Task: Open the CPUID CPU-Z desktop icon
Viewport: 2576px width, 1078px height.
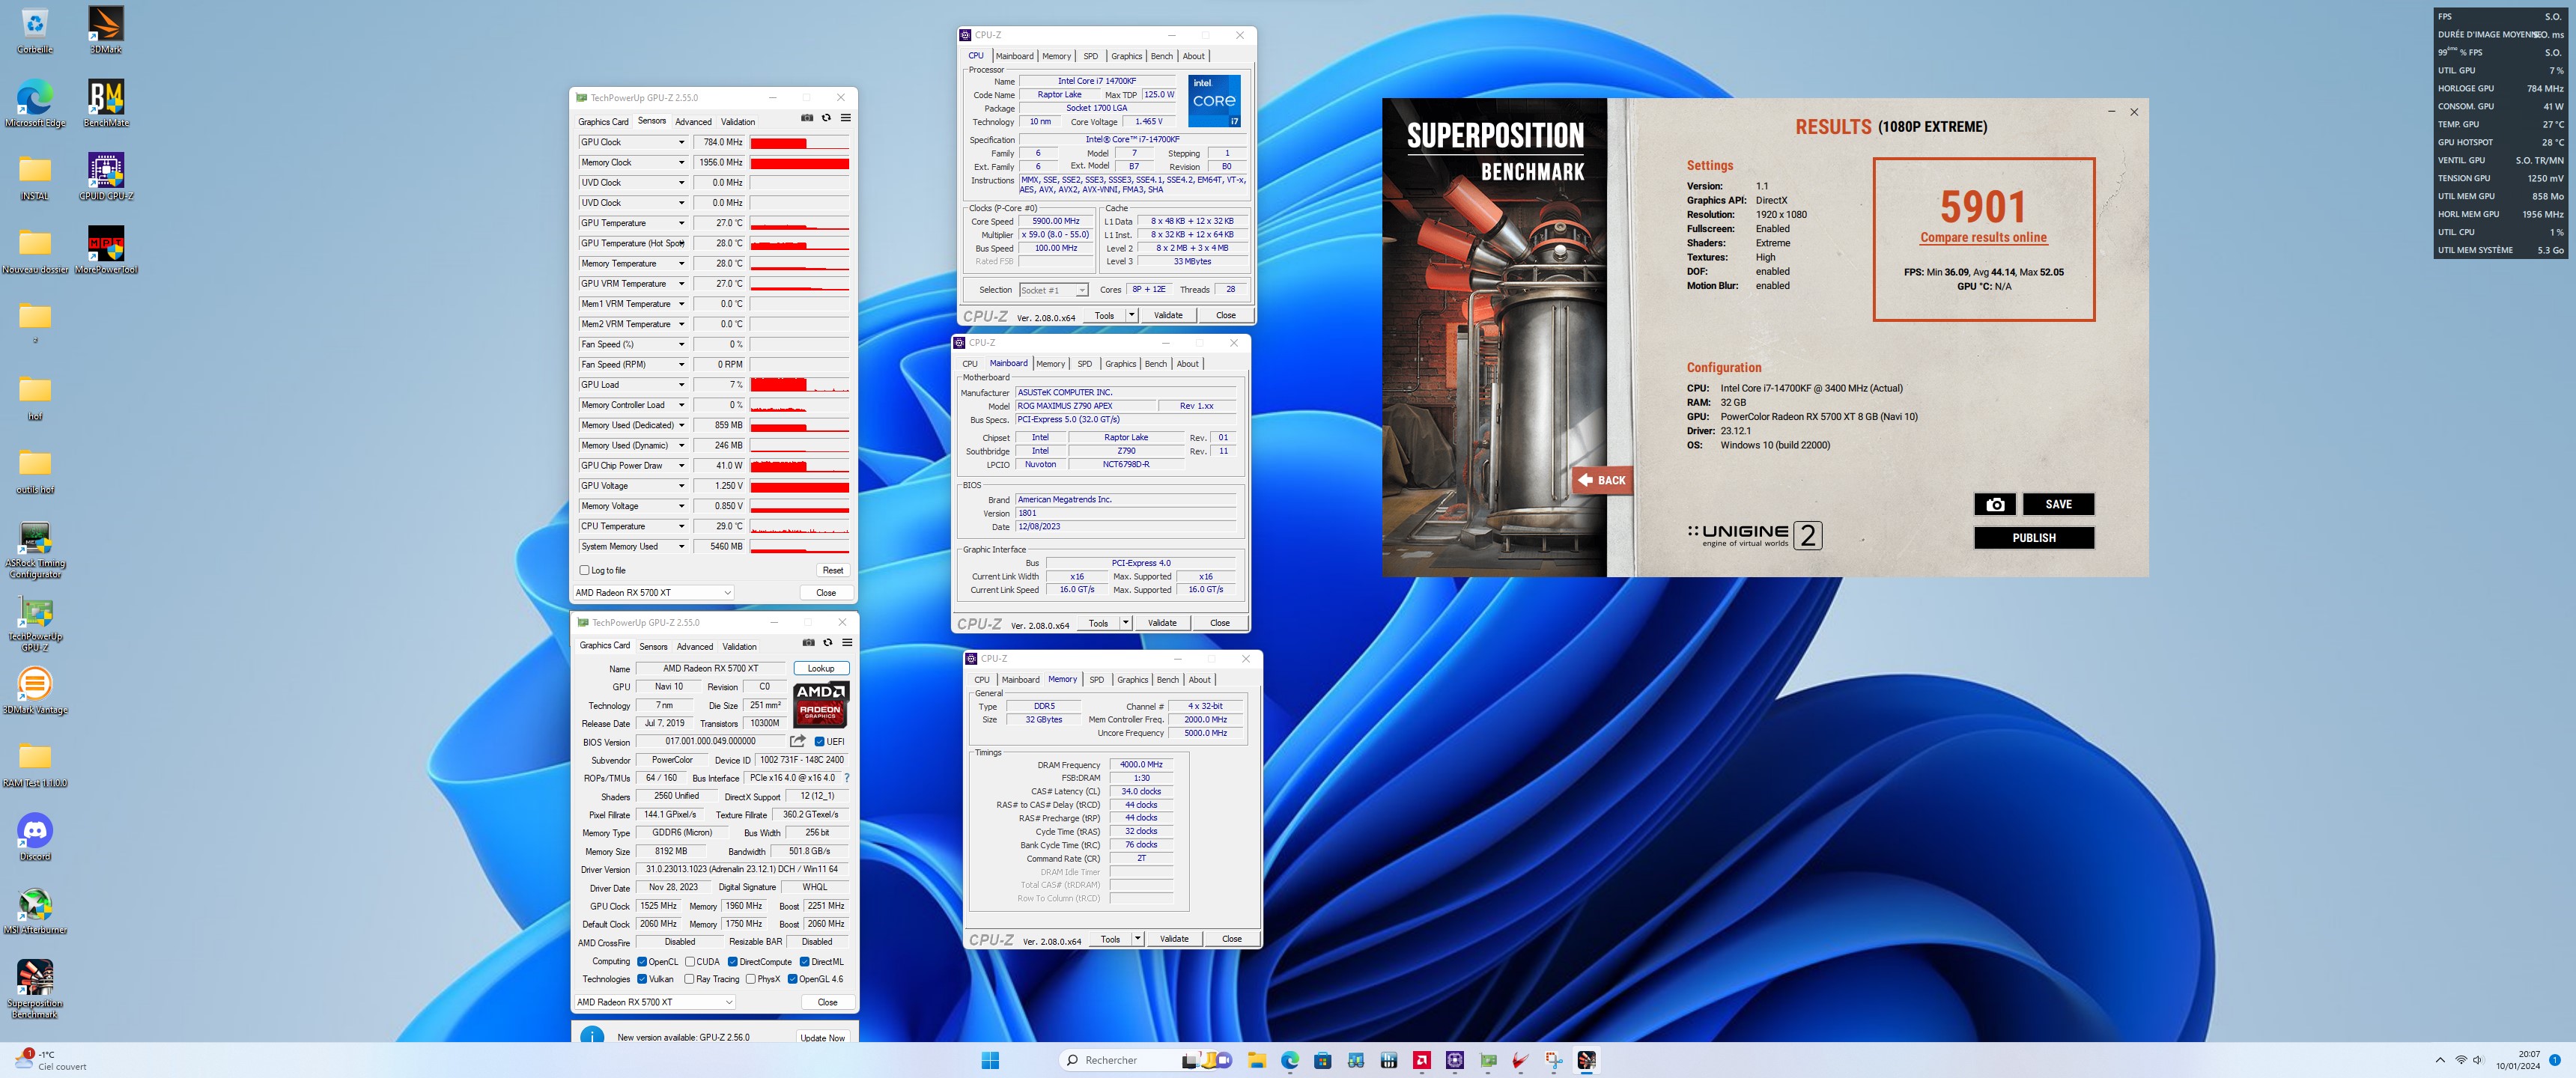Action: click(106, 177)
